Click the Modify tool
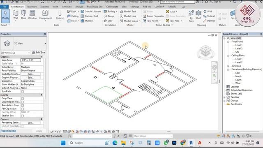The height and width of the screenshot is (148, 263). pos(5,16)
